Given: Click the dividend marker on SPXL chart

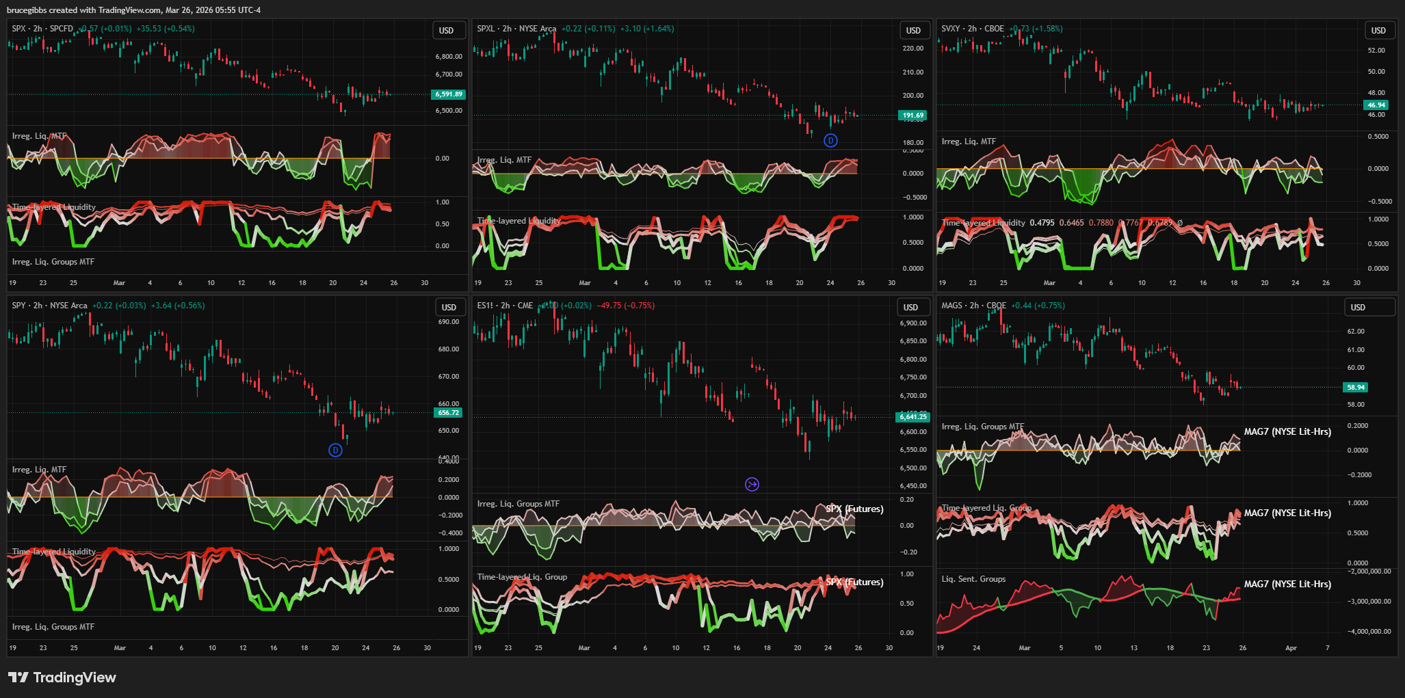Looking at the screenshot, I should coord(830,141).
